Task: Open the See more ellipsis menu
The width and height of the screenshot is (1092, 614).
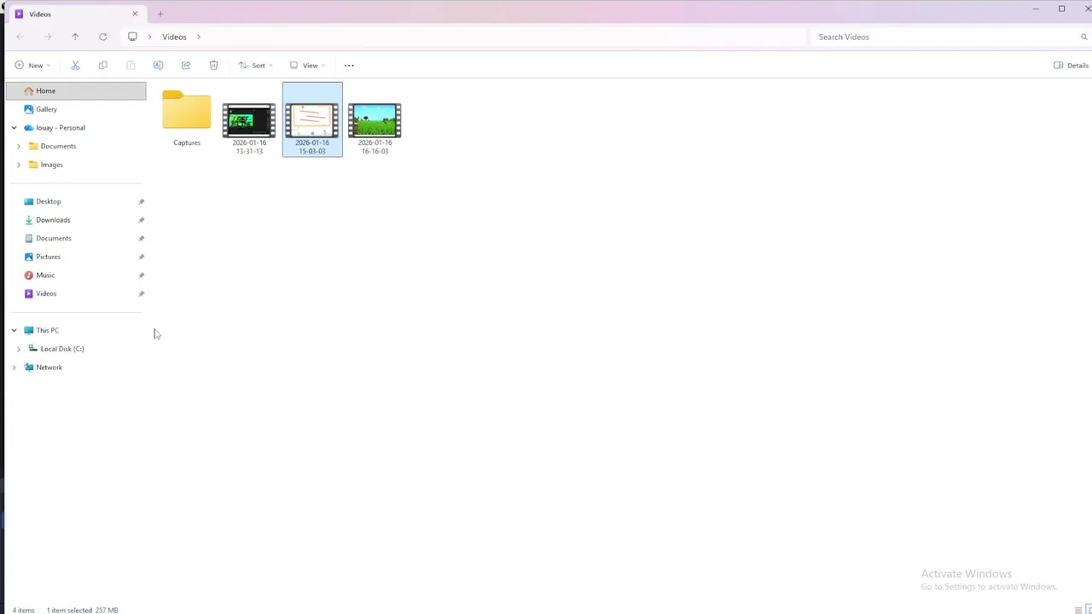Action: 349,65
